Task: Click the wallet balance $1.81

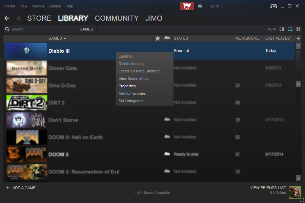Action: tap(215, 6)
